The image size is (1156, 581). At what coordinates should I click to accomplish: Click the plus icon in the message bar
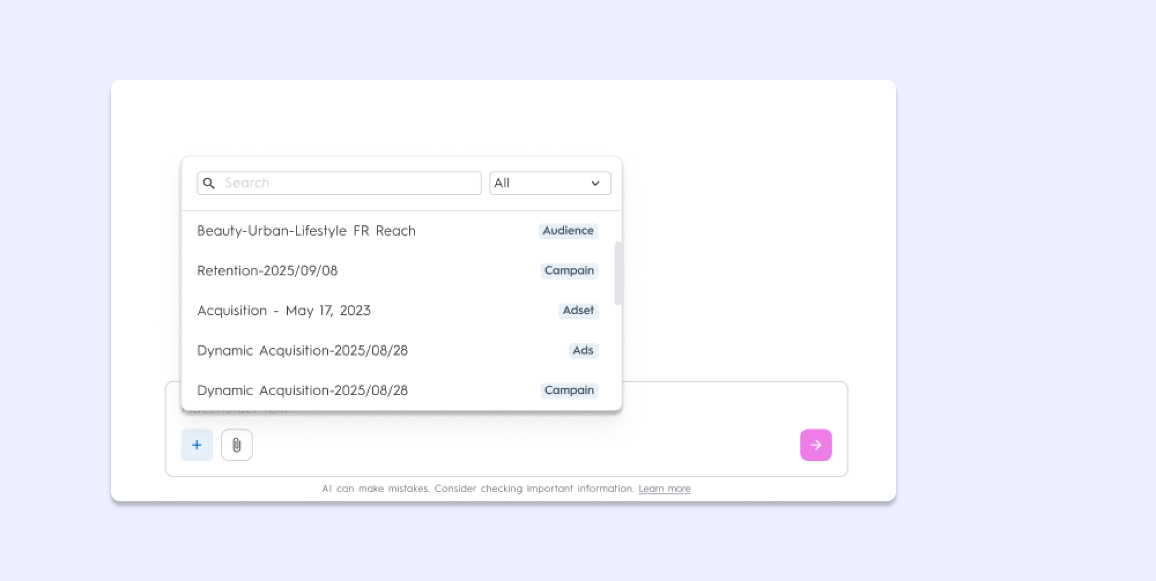click(x=197, y=445)
